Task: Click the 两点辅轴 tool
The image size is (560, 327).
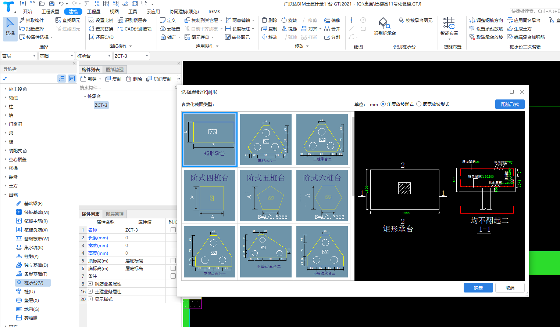Action: coord(238,20)
